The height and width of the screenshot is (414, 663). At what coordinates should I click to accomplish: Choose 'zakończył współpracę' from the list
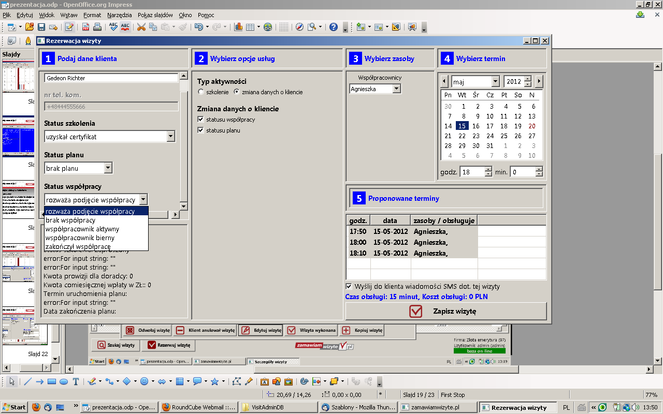(96, 246)
